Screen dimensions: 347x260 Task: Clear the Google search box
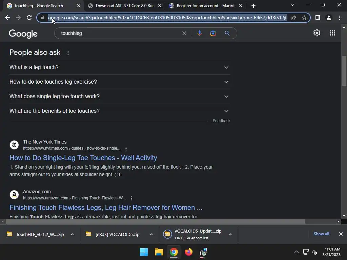tap(184, 33)
